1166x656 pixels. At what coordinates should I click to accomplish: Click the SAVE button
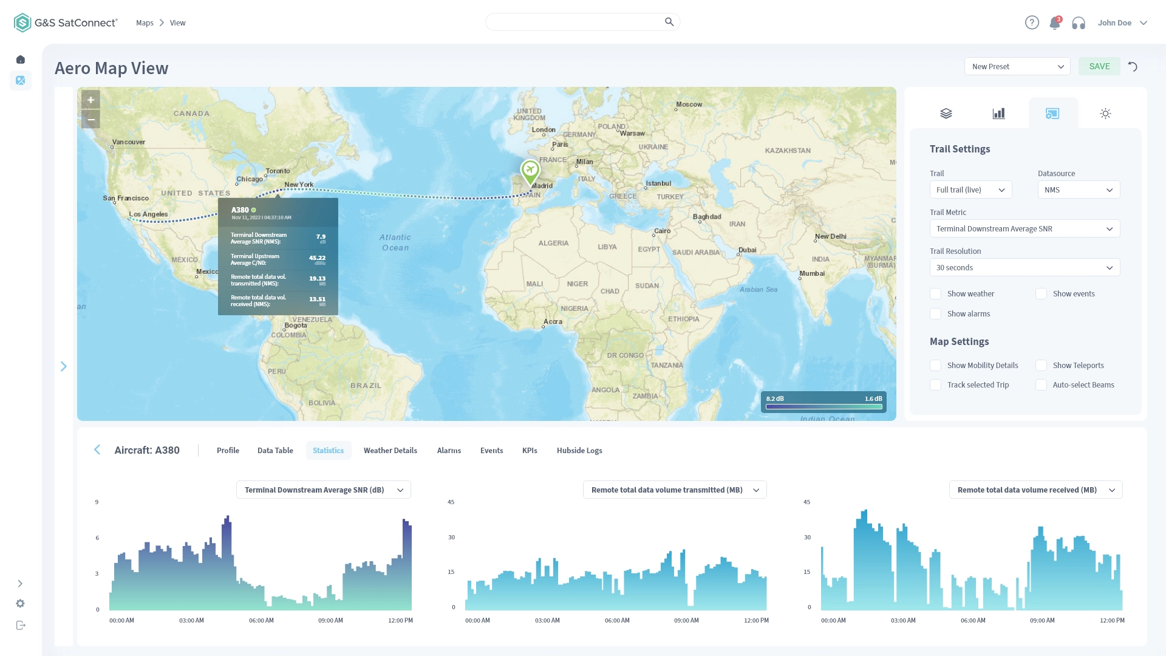1099,66
